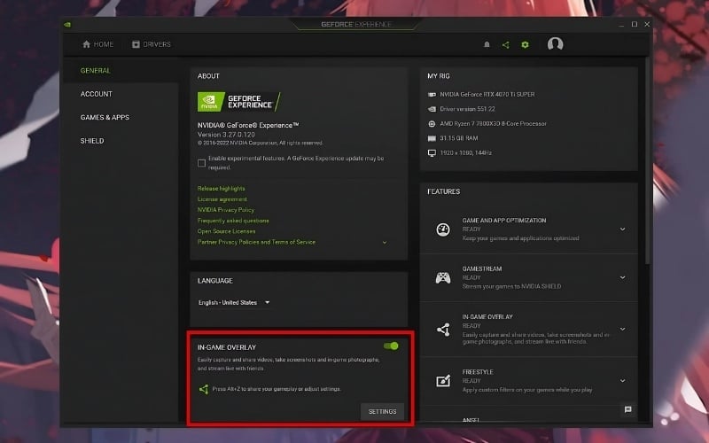Click the notification bell icon
The height and width of the screenshot is (443, 709).
(x=487, y=44)
